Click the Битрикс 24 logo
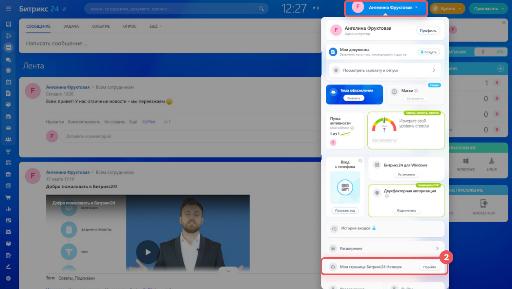 tap(39, 8)
